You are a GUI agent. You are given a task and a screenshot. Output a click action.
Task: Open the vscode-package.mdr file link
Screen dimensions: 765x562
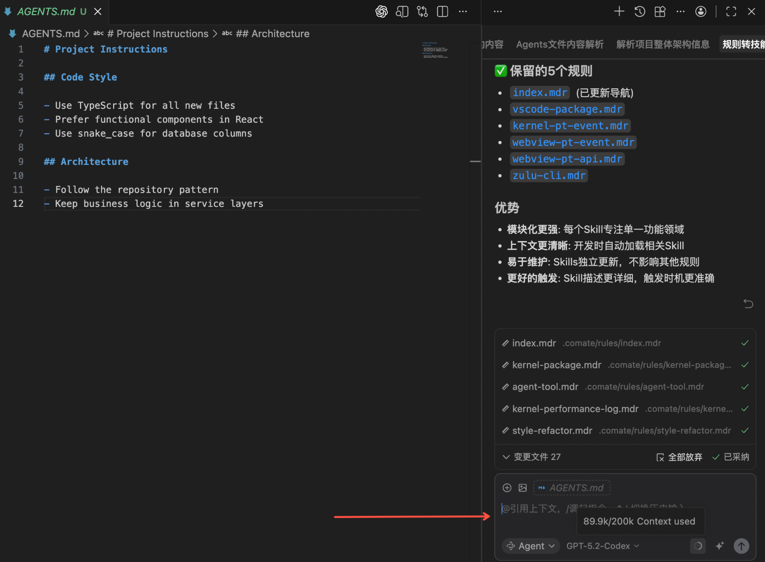click(567, 109)
